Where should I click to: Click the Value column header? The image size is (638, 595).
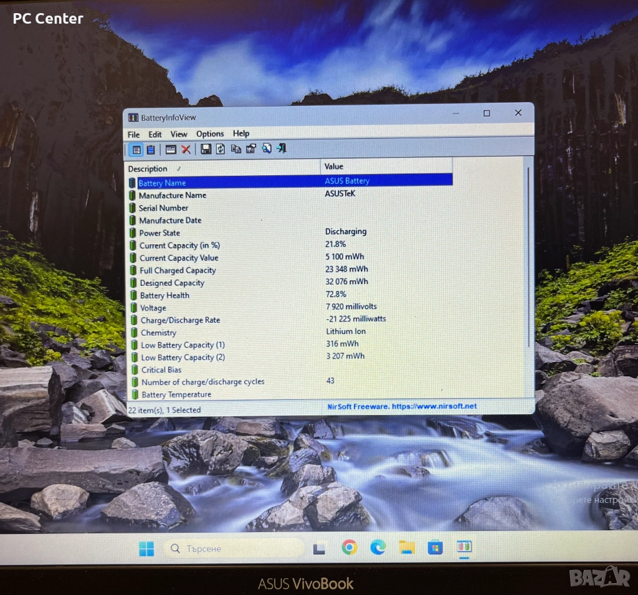click(334, 166)
